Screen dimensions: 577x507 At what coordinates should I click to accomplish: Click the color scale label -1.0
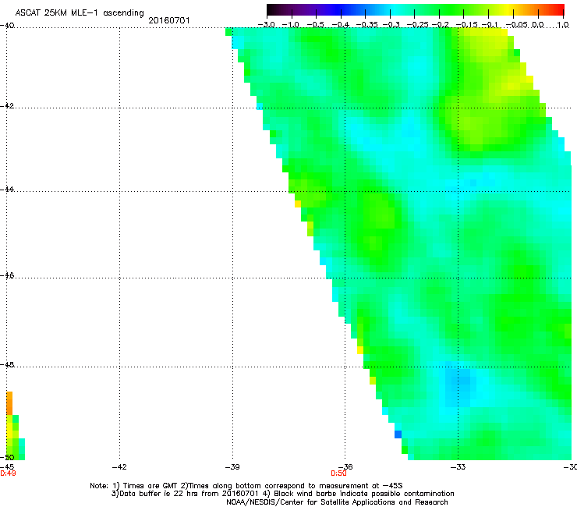pyautogui.click(x=290, y=25)
